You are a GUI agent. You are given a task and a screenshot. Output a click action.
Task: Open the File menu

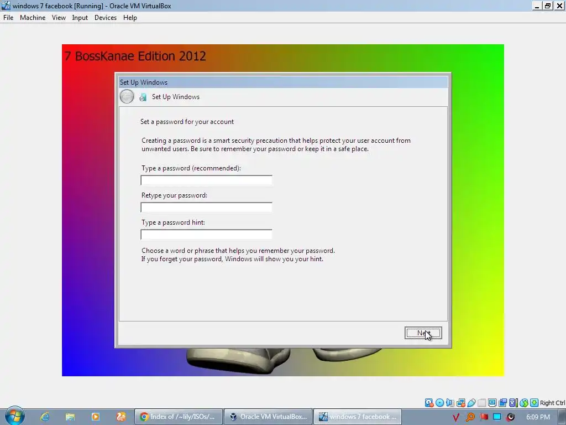[8, 18]
